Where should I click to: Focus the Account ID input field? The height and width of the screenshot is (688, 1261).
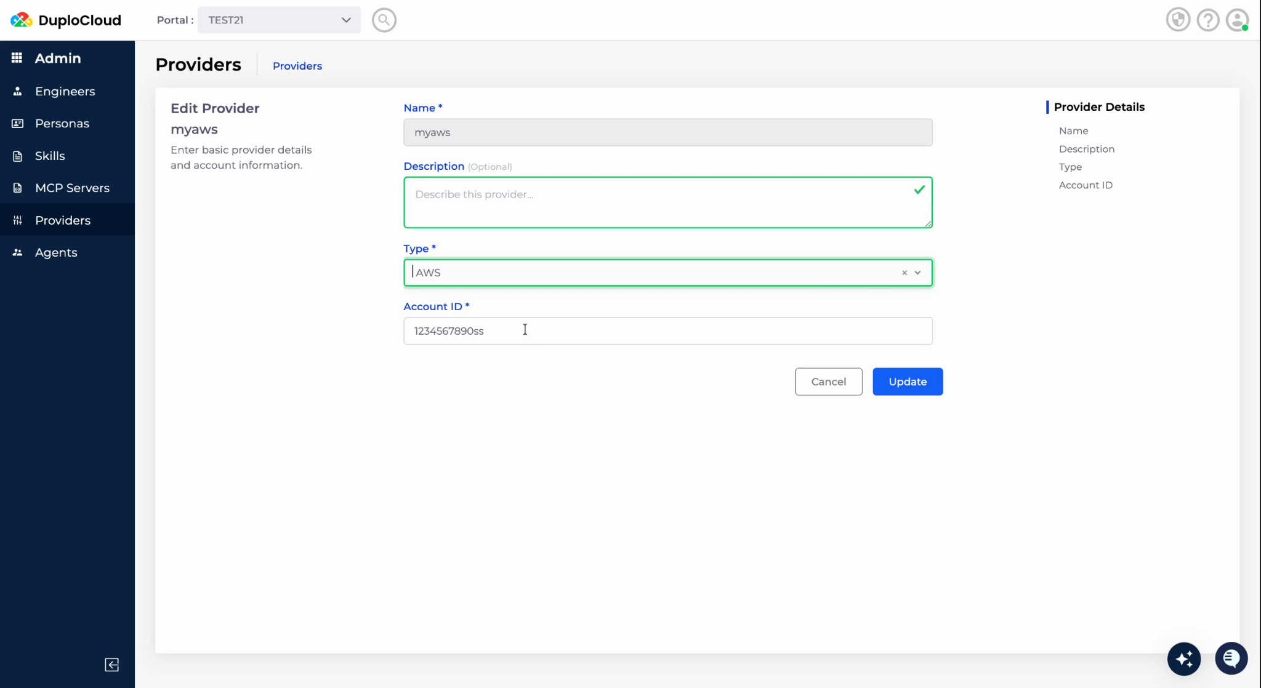(667, 331)
